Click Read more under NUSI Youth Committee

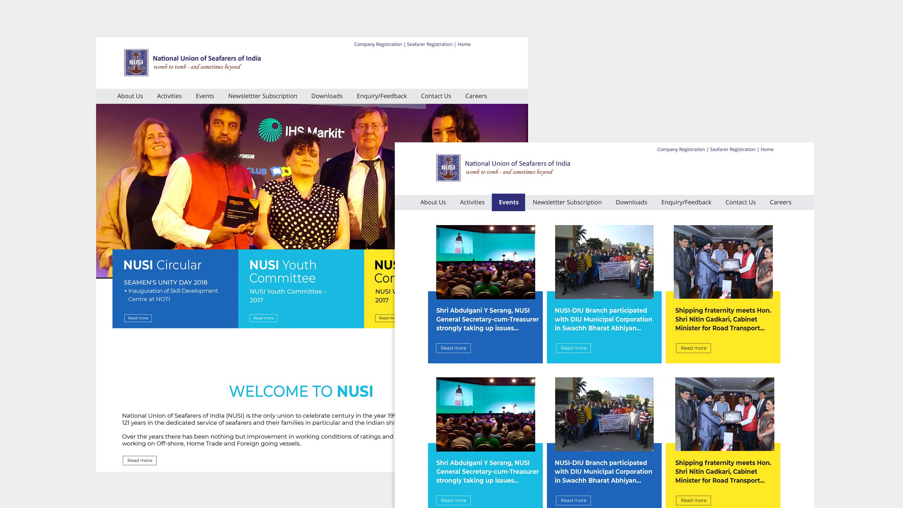pos(263,318)
